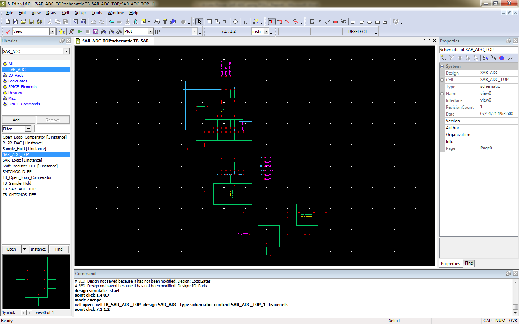This screenshot has height=324, width=519.
Task: Open the Filter dropdown in Libraries
Action: pos(28,129)
